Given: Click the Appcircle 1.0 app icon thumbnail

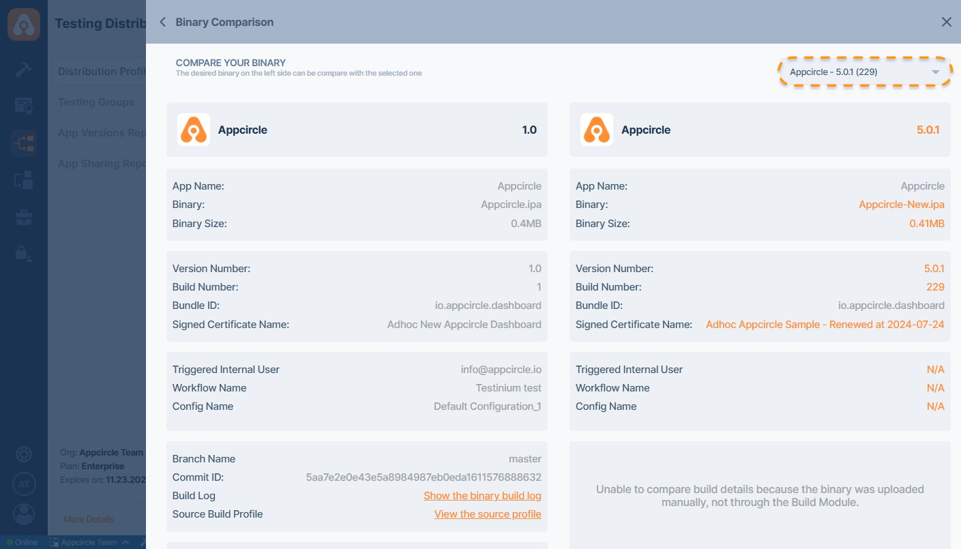Looking at the screenshot, I should click(x=194, y=130).
